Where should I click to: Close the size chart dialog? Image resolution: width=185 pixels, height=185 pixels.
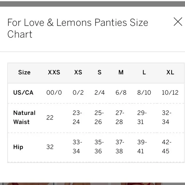pos(178,22)
